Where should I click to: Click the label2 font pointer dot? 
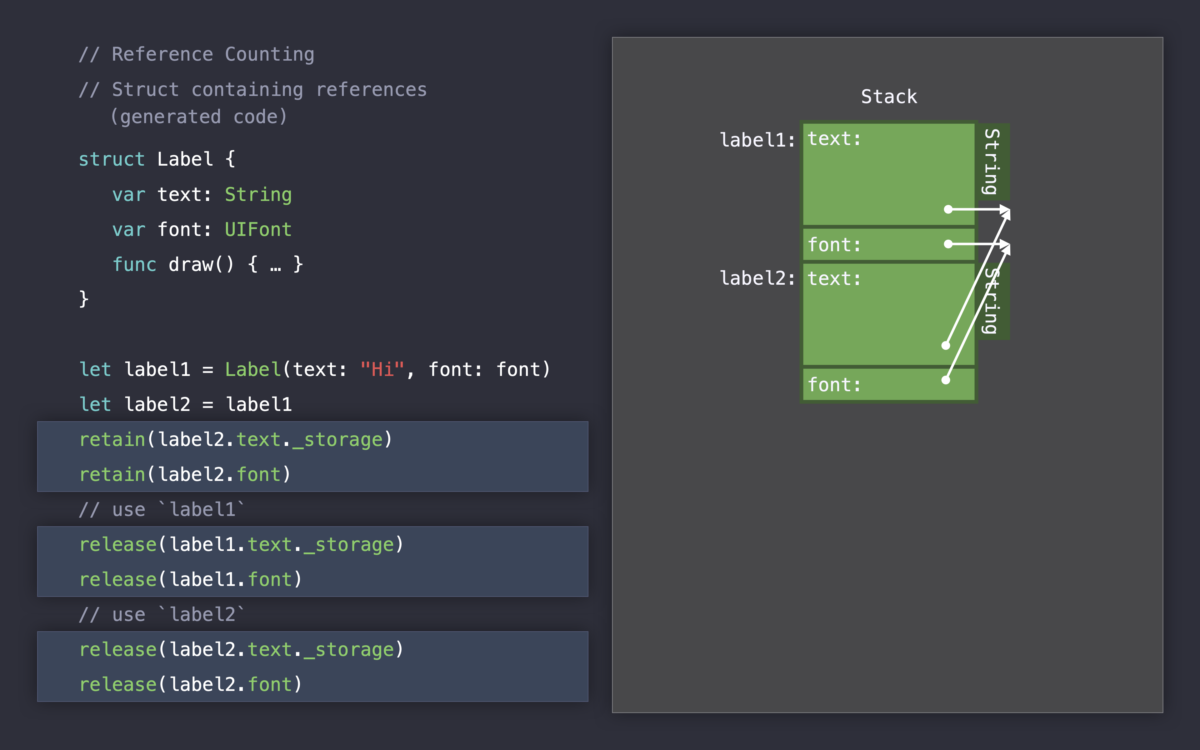click(x=946, y=380)
